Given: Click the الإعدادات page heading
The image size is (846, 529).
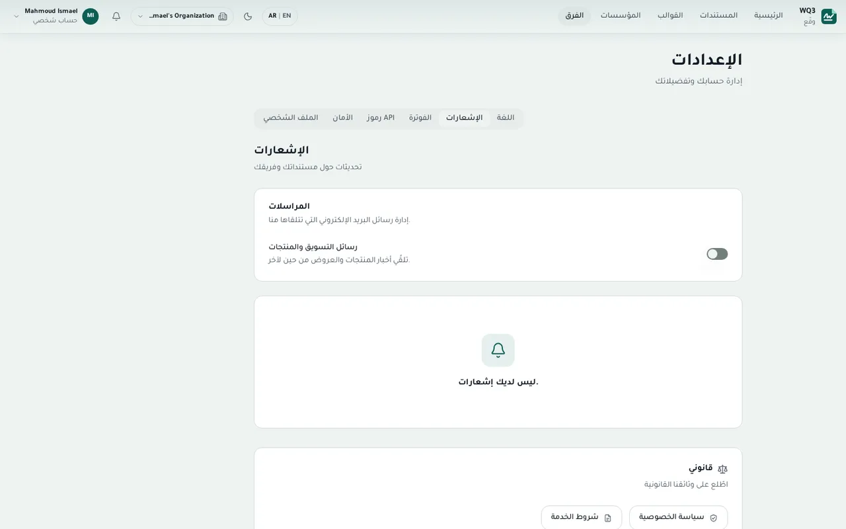Looking at the screenshot, I should coord(707,60).
